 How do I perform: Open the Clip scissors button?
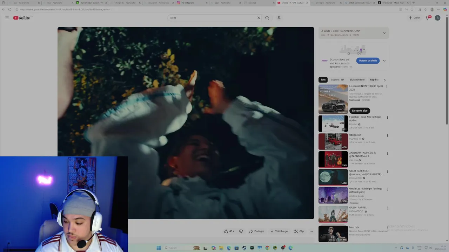point(299,231)
